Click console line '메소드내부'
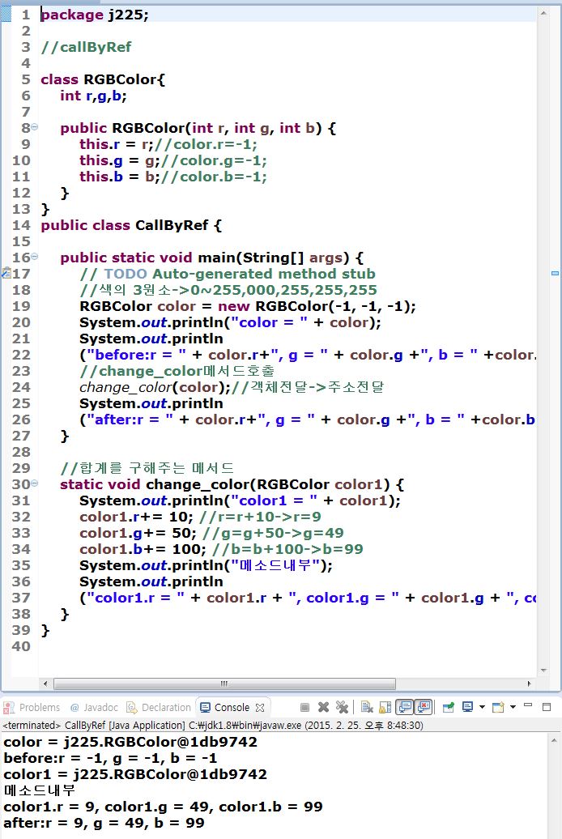The height and width of the screenshot is (839, 562). coord(39,790)
